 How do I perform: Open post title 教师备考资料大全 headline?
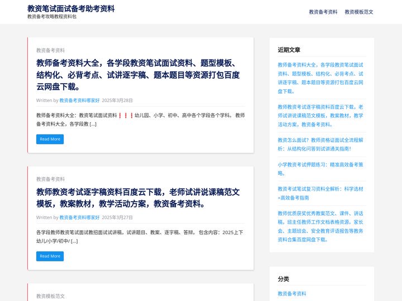138,75
